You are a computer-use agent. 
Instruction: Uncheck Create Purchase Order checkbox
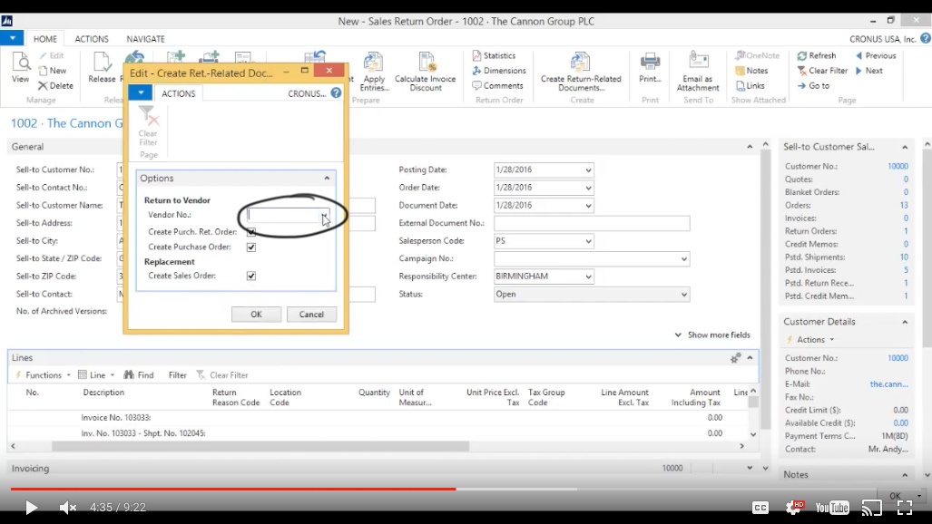(x=251, y=247)
